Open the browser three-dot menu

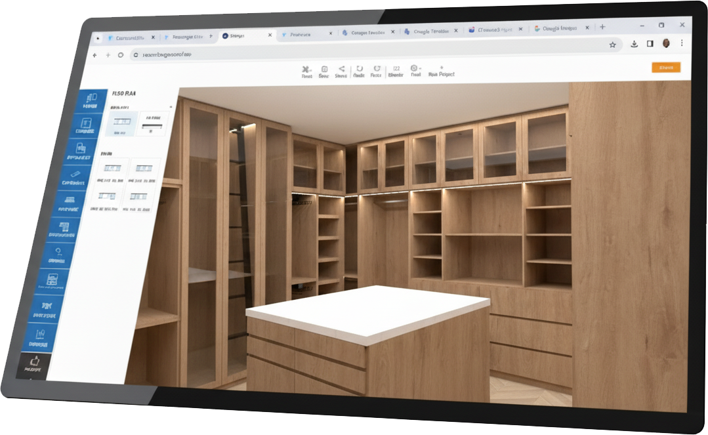[x=682, y=43]
